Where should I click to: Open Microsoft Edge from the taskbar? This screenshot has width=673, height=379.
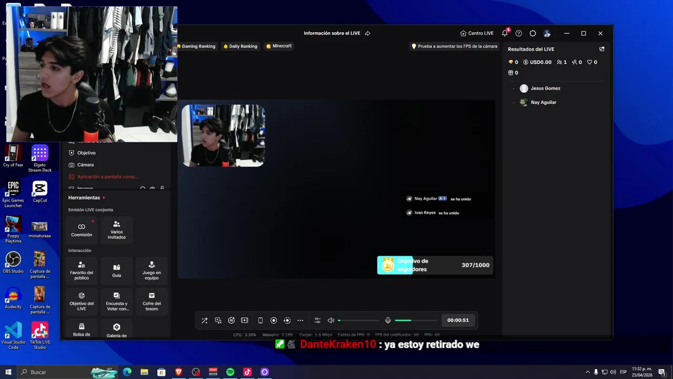coord(127,372)
